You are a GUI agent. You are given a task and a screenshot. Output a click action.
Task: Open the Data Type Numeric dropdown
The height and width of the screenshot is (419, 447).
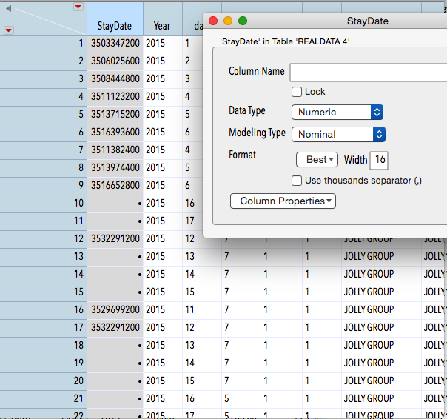[x=337, y=112]
